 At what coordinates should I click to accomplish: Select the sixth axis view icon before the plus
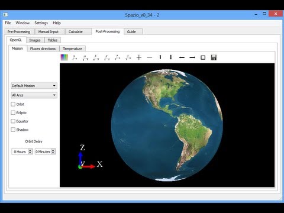[x=128, y=57]
